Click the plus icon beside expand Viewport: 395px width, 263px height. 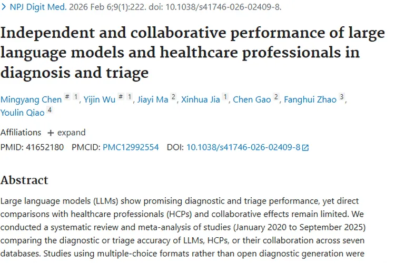pyautogui.click(x=51, y=133)
